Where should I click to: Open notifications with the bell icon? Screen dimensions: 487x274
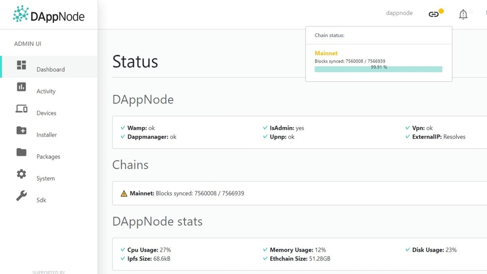pyautogui.click(x=463, y=14)
